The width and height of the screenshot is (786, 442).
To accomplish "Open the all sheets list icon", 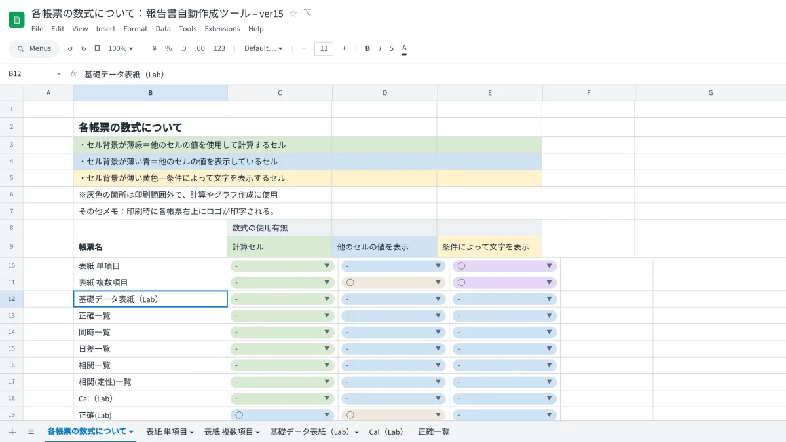I will click(x=31, y=432).
